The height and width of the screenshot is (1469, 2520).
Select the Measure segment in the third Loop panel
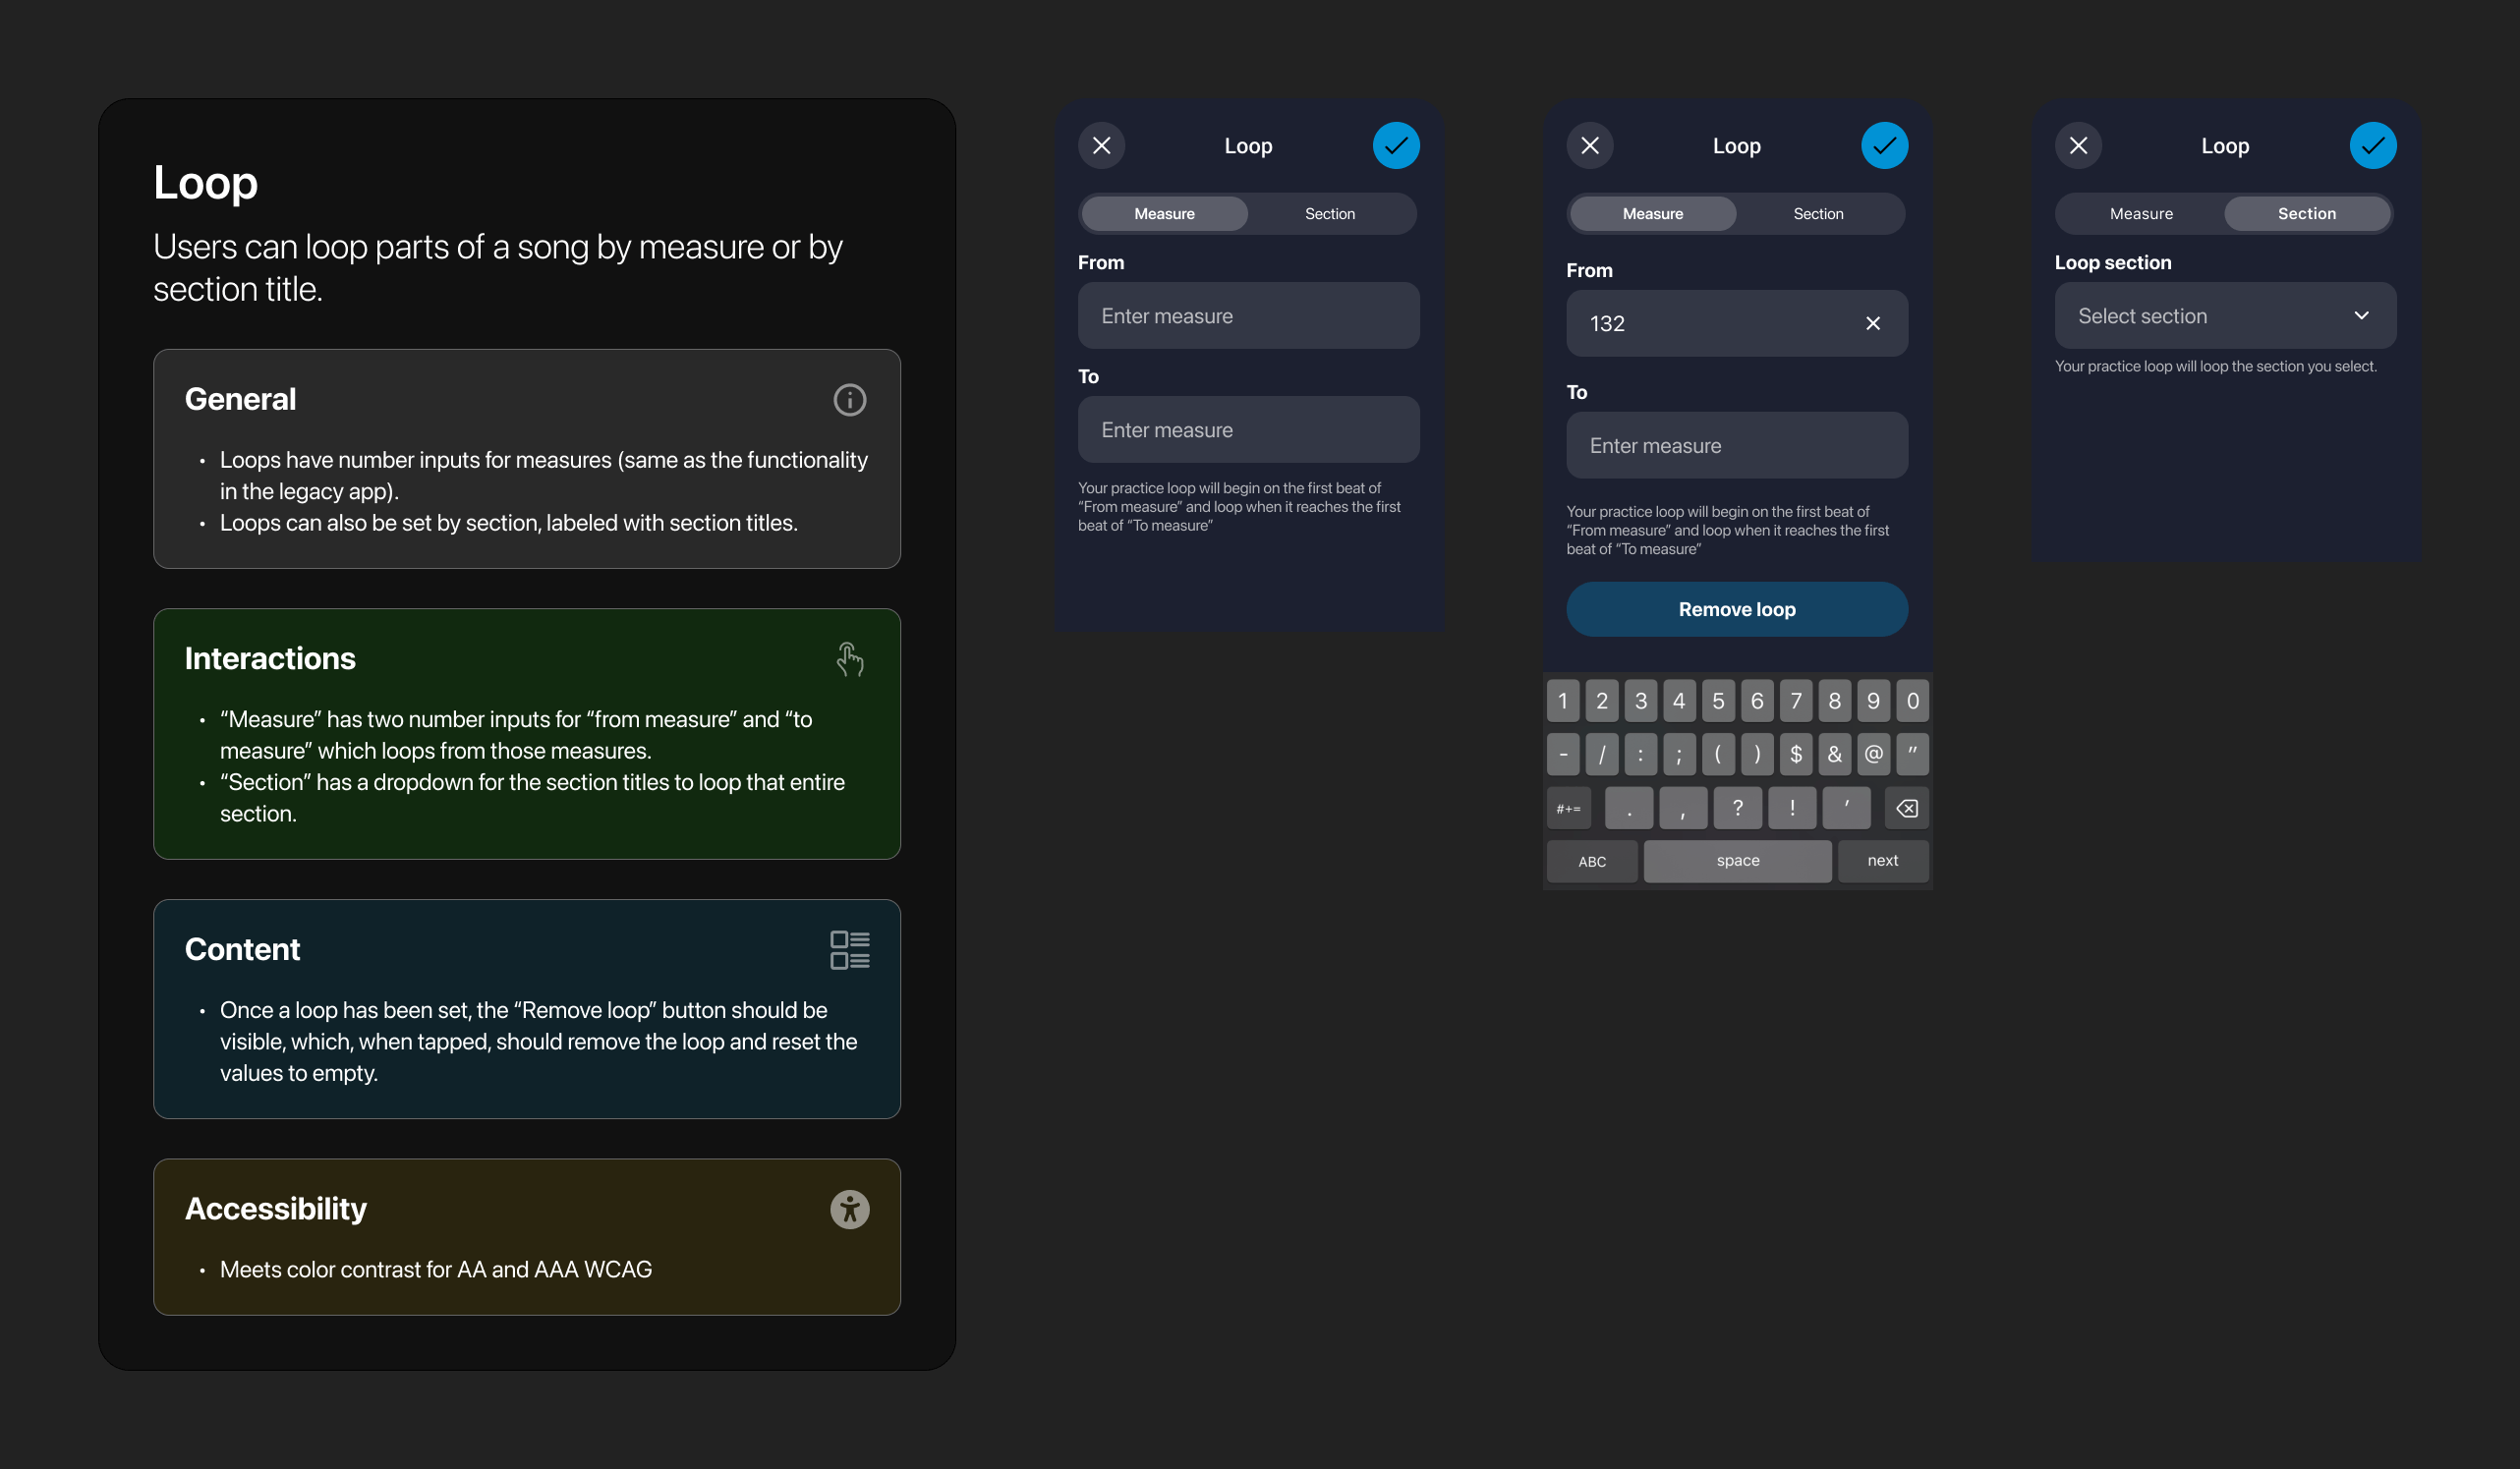[x=2140, y=214]
